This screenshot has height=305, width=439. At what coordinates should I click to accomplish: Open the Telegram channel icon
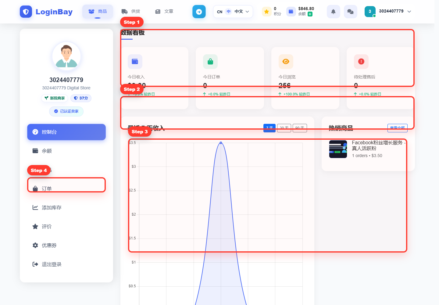(x=199, y=12)
